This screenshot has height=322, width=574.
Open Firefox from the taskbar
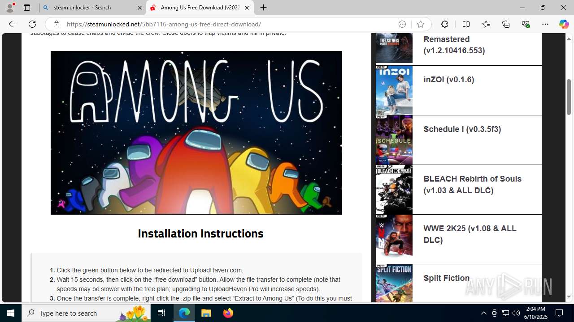pyautogui.click(x=228, y=313)
